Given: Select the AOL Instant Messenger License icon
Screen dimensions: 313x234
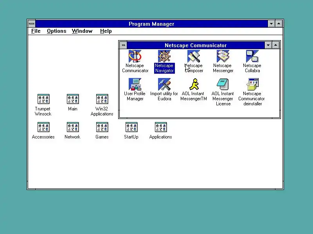Looking at the screenshot, I should click(x=223, y=84).
